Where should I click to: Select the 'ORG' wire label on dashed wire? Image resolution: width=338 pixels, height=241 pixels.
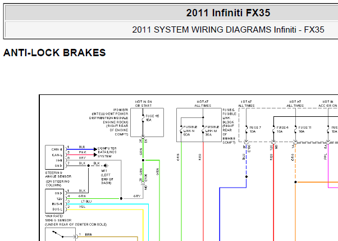click(x=293, y=157)
